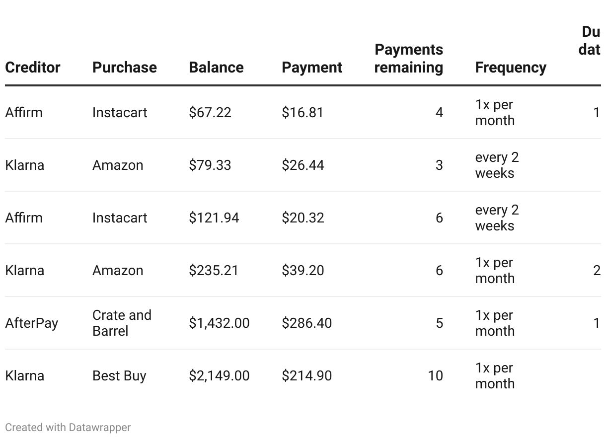Select the $16.81 payment cell
Viewport: 606px width, 439px height.
pyautogui.click(x=303, y=113)
